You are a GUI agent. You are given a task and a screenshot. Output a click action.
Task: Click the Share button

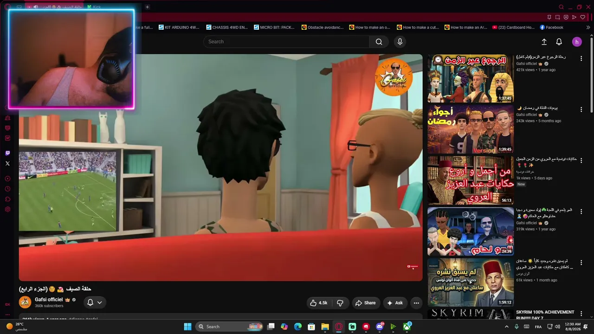coord(365,303)
